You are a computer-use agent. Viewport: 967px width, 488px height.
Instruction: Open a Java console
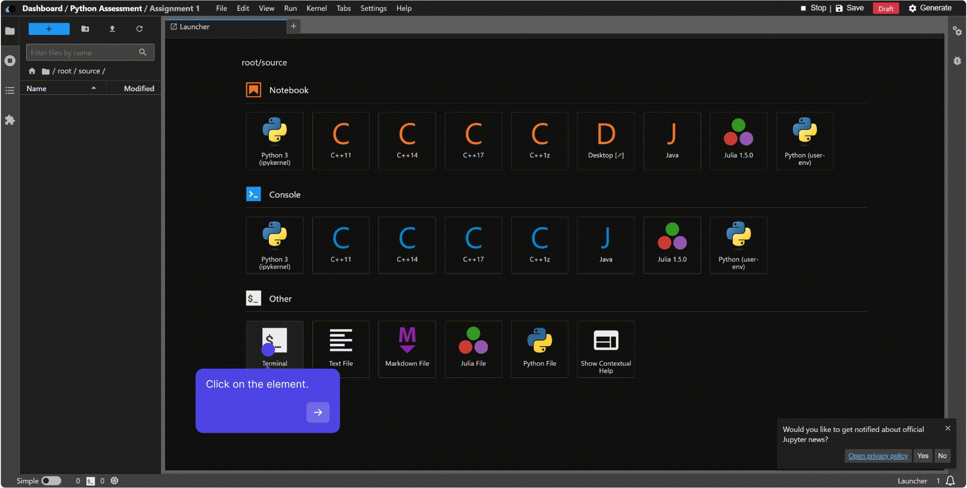tap(606, 245)
